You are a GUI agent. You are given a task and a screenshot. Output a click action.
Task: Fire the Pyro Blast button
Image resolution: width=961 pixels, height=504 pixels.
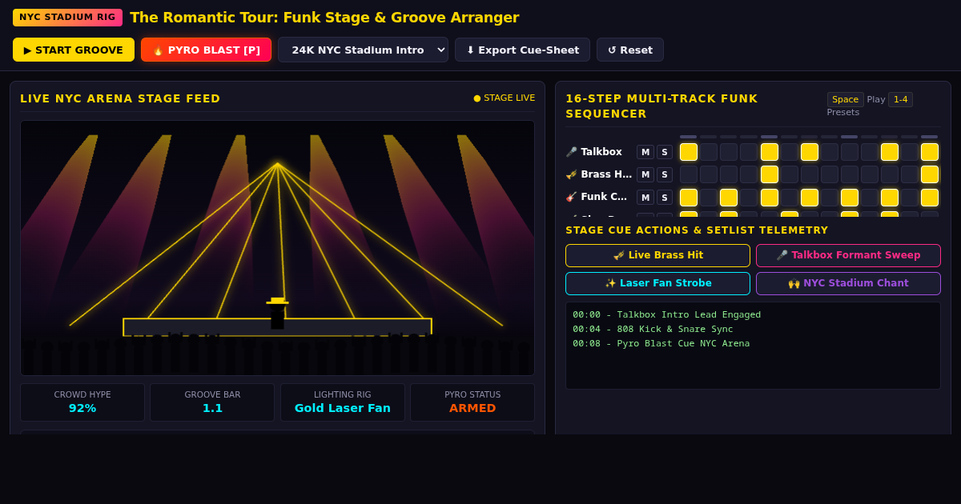tap(206, 50)
